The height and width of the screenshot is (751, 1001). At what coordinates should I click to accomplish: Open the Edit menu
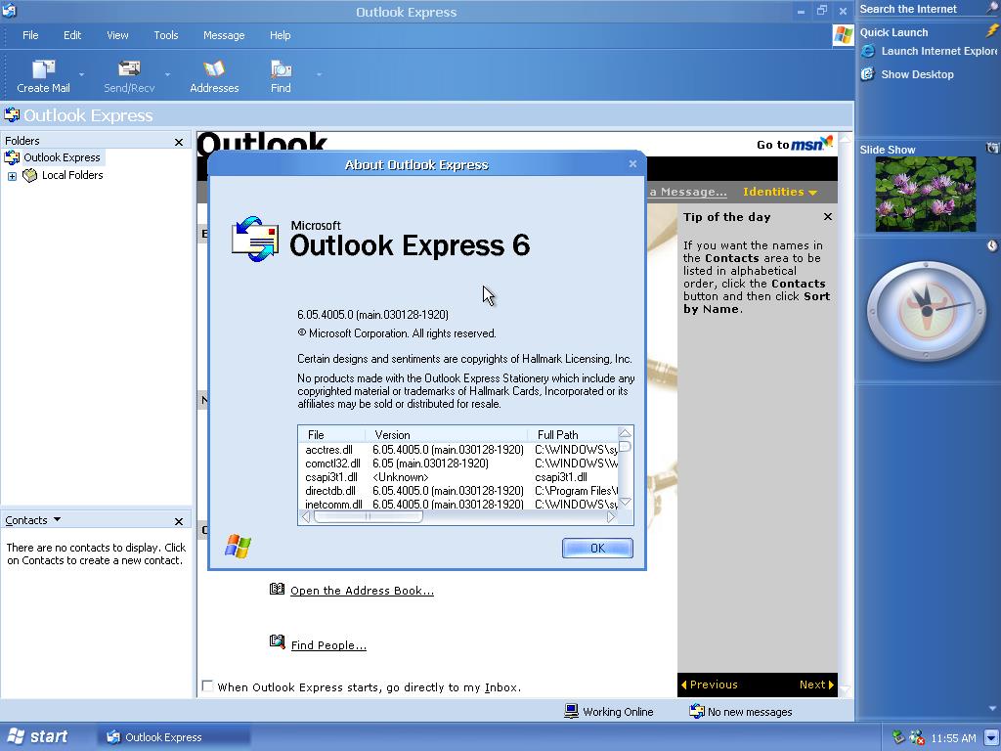72,35
